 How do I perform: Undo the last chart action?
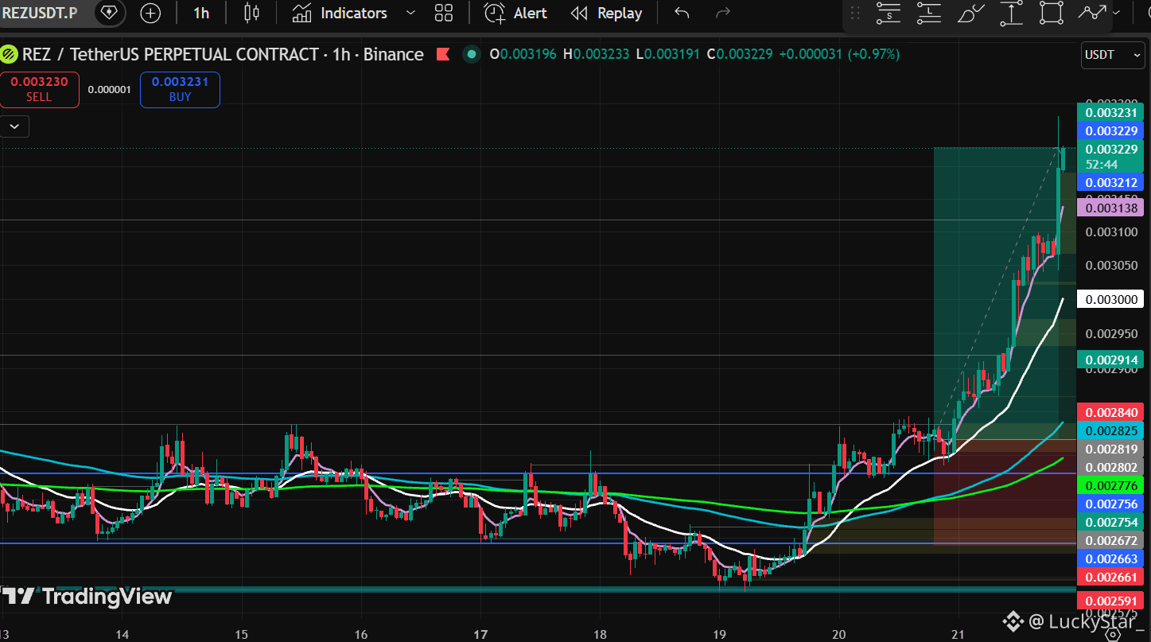682,13
